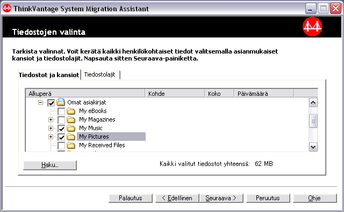Select the highlighted My Pictures row
This screenshot has height=212, width=344.
point(111,137)
